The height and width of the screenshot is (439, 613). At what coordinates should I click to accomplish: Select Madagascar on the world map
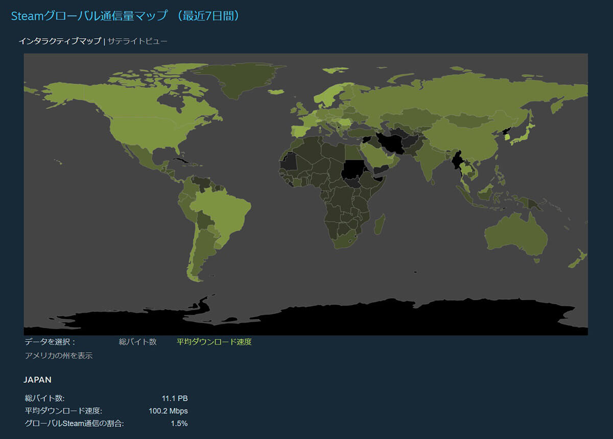[x=379, y=225]
